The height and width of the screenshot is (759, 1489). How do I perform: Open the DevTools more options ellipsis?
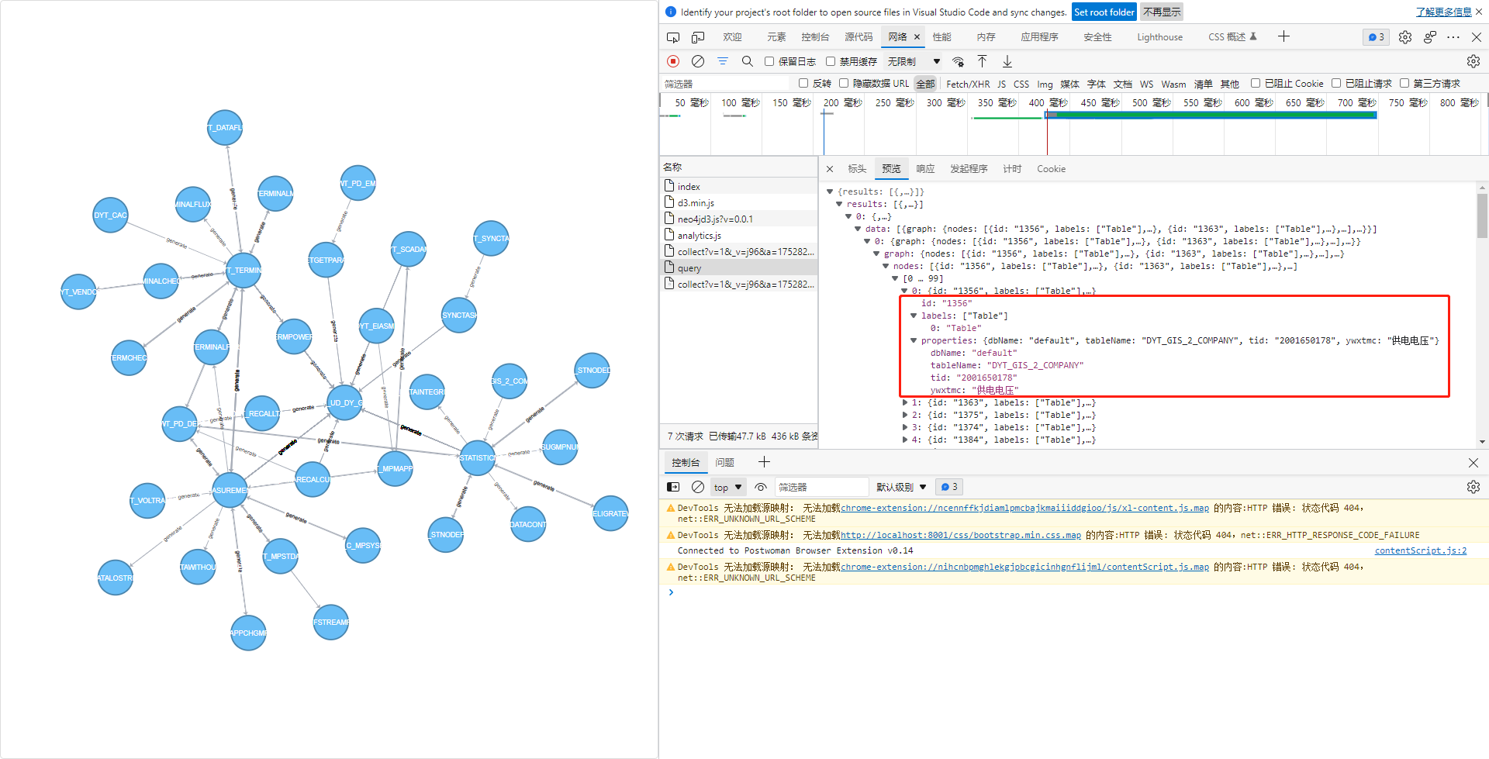tap(1453, 37)
